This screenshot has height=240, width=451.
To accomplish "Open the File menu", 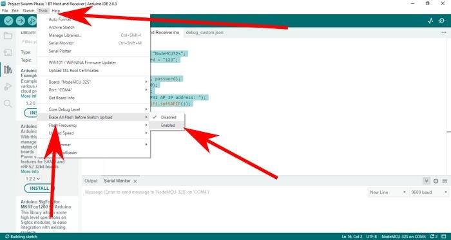I will pos(5,11).
